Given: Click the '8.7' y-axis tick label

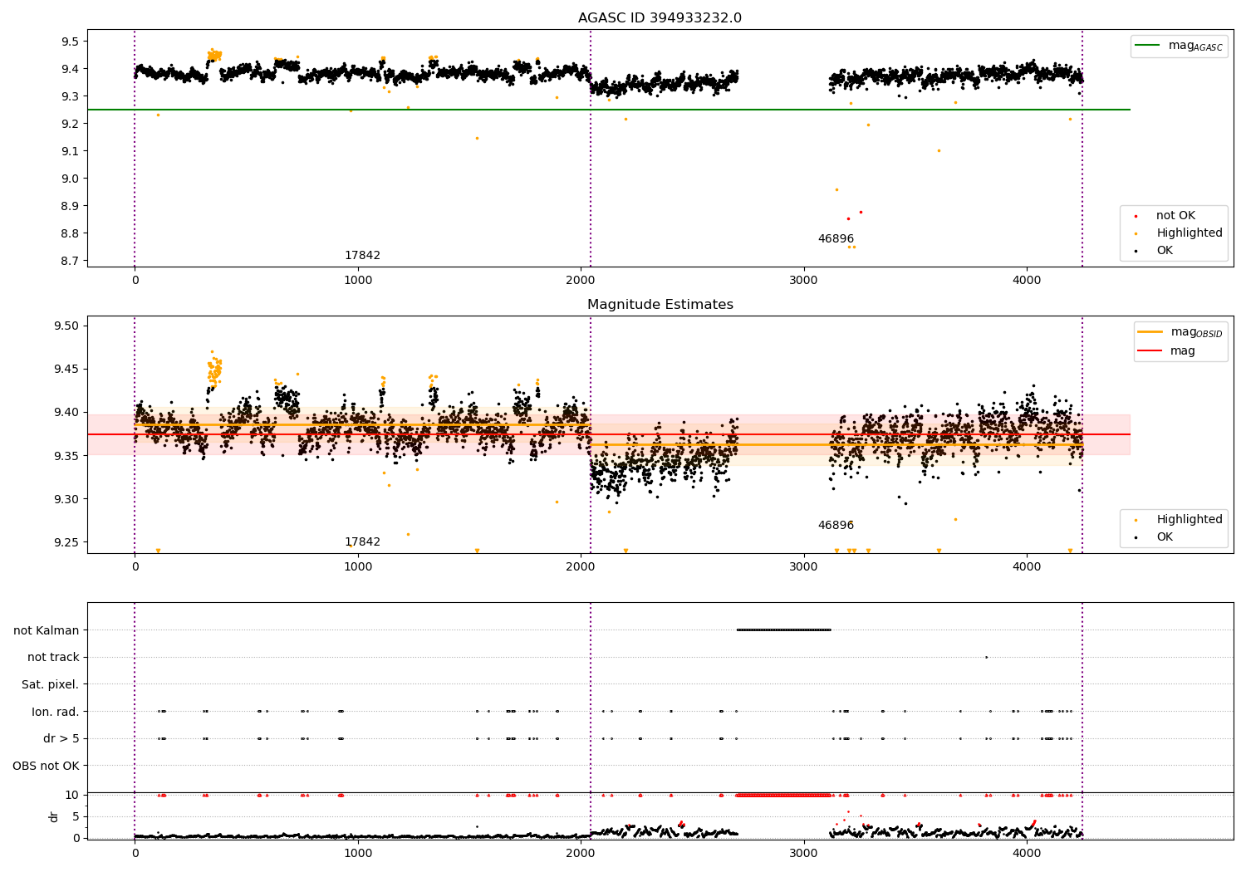Looking at the screenshot, I should (70, 261).
